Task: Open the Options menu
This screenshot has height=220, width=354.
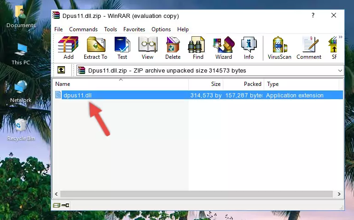Action: click(161, 29)
